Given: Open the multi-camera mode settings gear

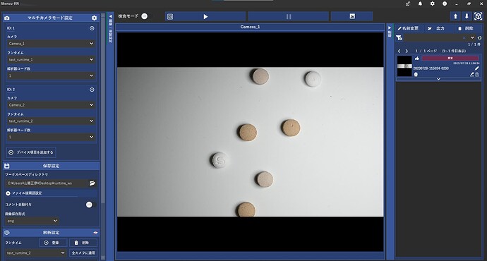Looking at the screenshot, I should pyautogui.click(x=94, y=18).
